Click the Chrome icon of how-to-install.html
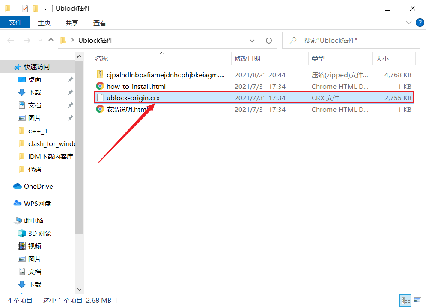Screen dimensions: 426x307 click(100, 86)
